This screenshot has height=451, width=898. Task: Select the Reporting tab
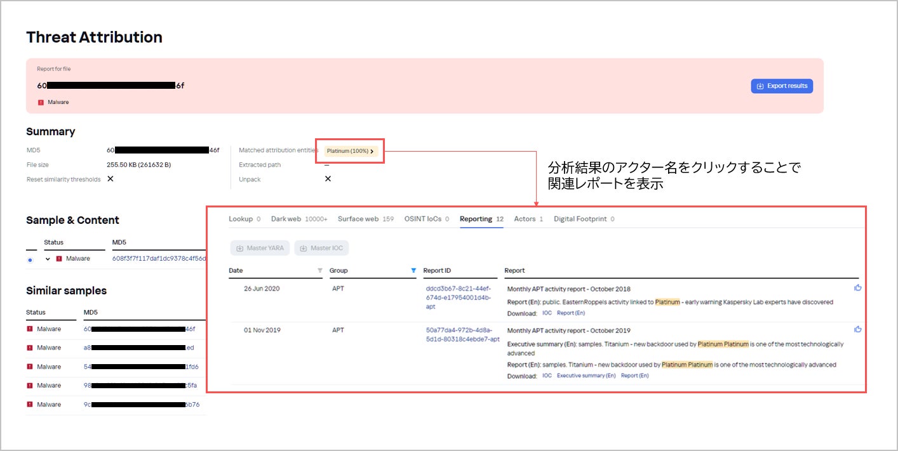coord(481,219)
